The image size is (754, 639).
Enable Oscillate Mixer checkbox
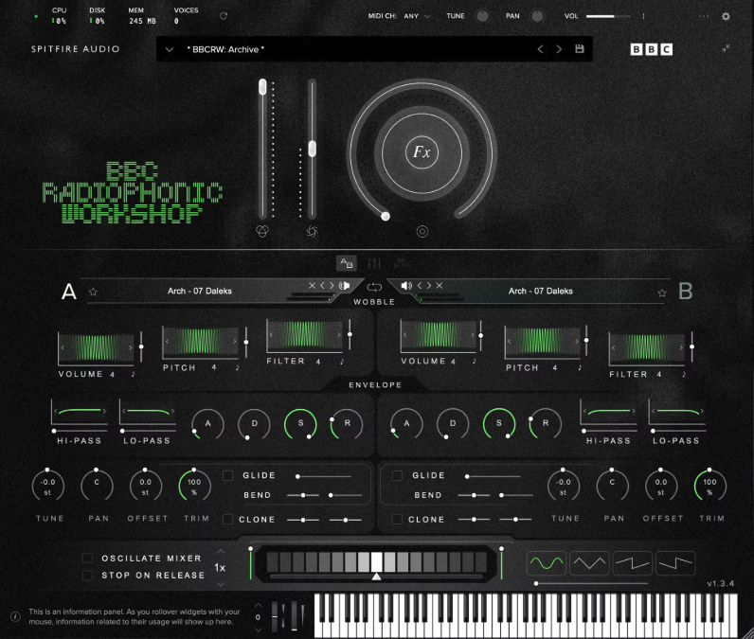tap(87, 558)
